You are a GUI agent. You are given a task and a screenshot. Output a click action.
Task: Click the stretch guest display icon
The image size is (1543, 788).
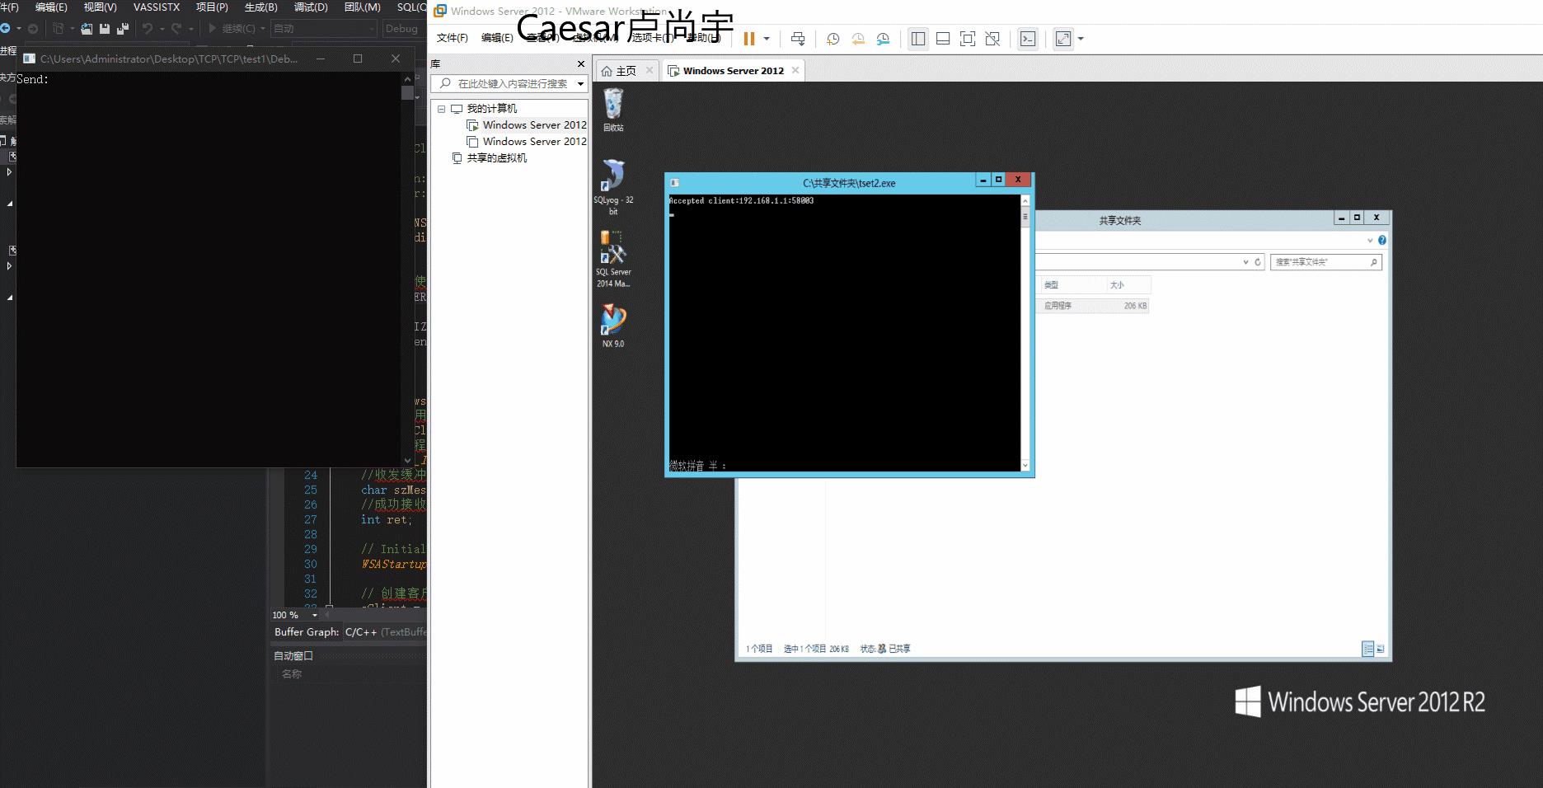coord(1063,39)
